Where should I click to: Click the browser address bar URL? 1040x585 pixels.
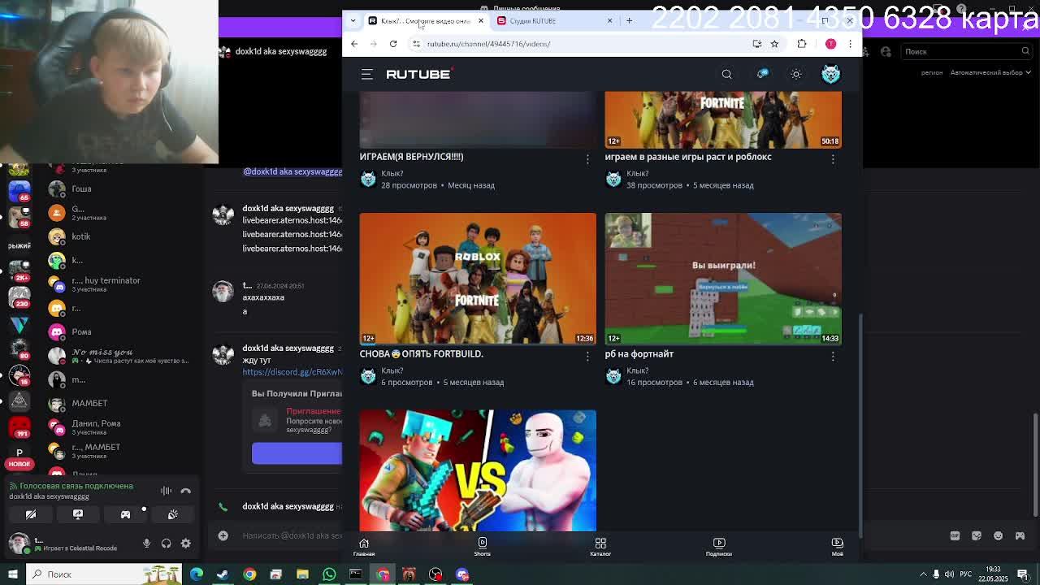(x=489, y=44)
